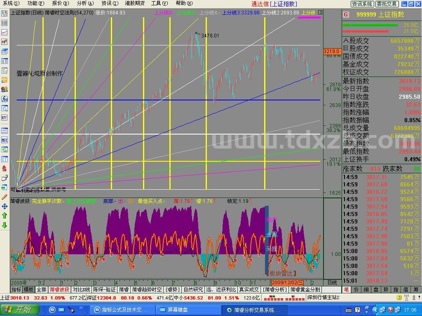Open the 帮助(H) menu
Viewport: 422px width, 316px height.
point(184,3)
